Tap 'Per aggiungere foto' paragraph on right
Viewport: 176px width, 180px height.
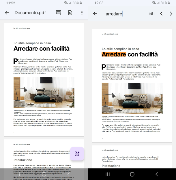pyautogui.click(x=131, y=128)
